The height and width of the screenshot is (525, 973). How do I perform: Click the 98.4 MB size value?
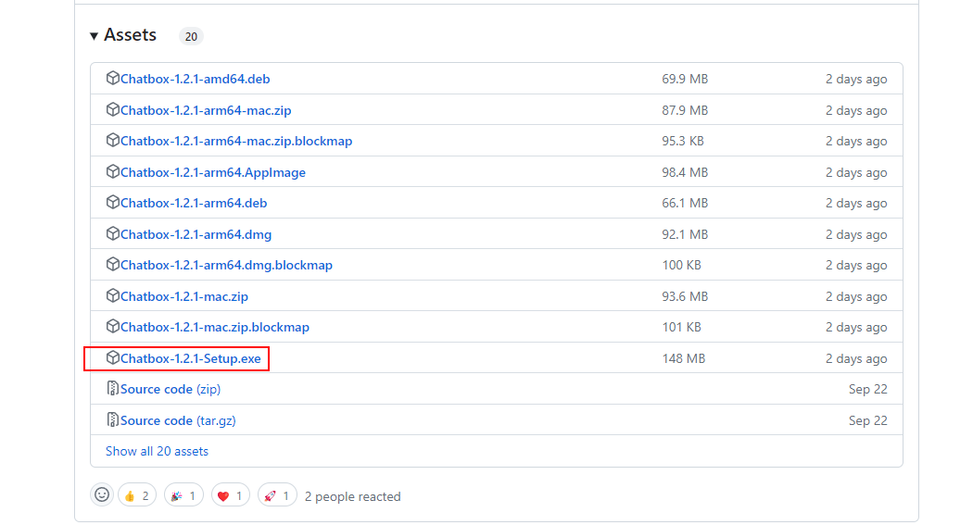(x=685, y=172)
